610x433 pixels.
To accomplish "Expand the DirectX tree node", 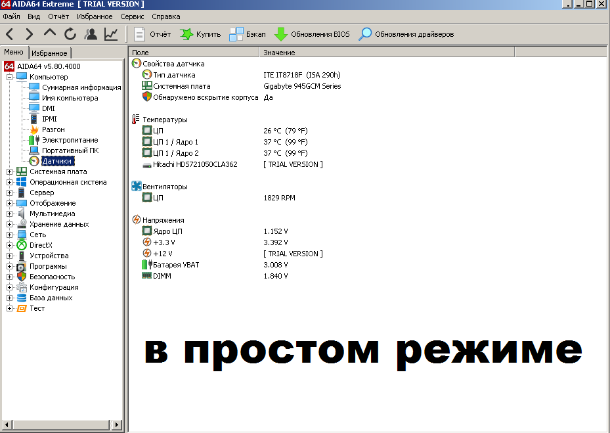I will (9, 245).
